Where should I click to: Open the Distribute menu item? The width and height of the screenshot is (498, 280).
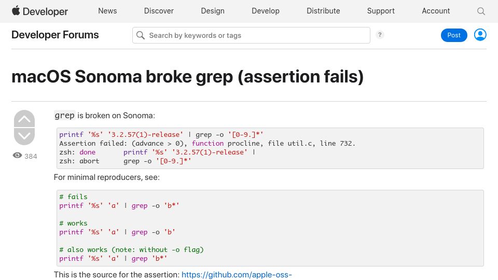323,11
